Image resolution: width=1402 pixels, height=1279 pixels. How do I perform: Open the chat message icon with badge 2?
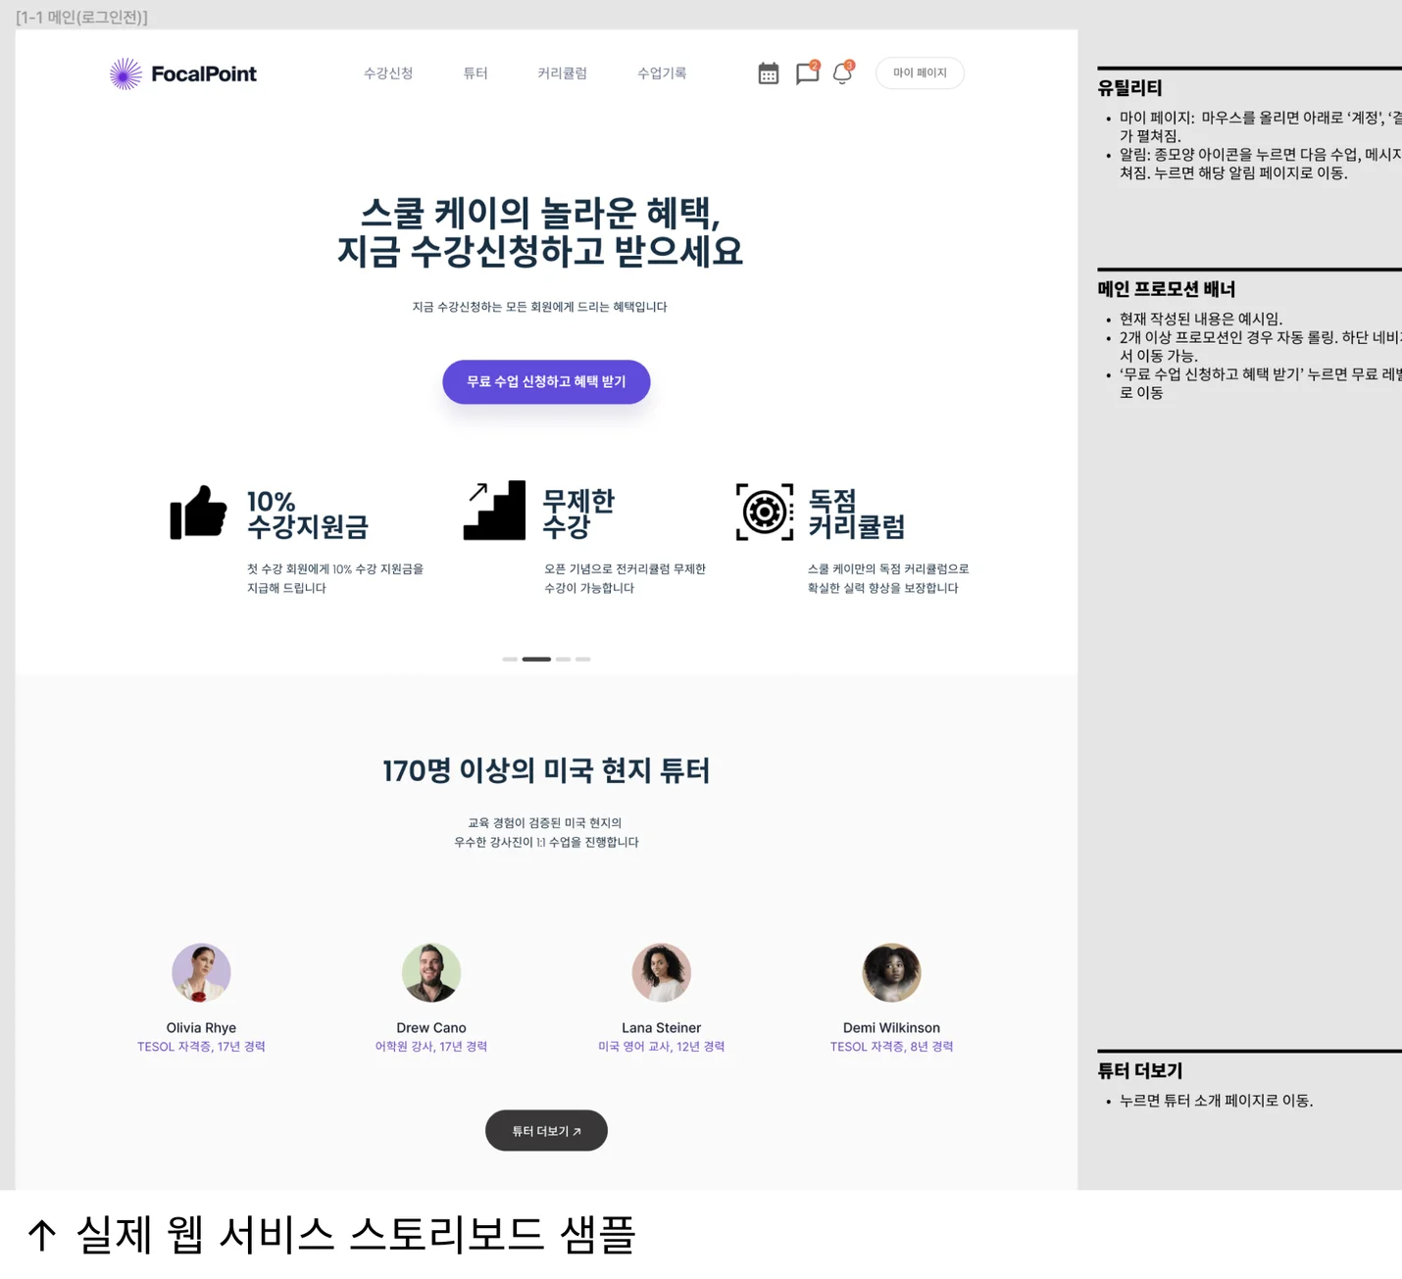pyautogui.click(x=806, y=73)
